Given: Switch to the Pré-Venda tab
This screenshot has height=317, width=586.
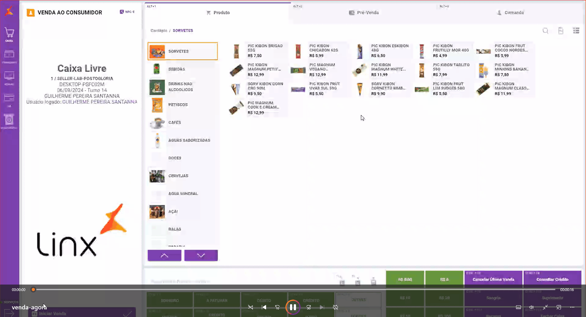Looking at the screenshot, I should (x=364, y=13).
